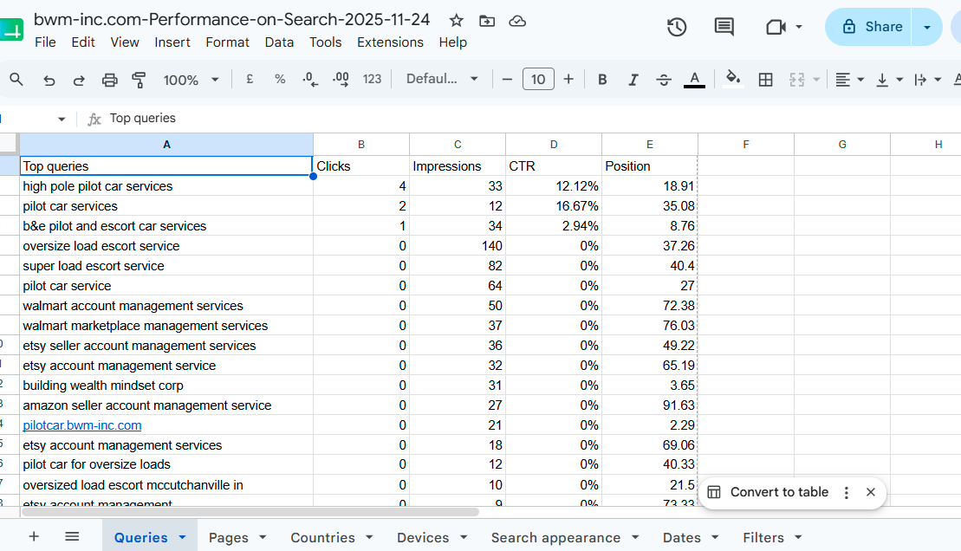
Task: Open the Format menu
Action: pyautogui.click(x=227, y=42)
